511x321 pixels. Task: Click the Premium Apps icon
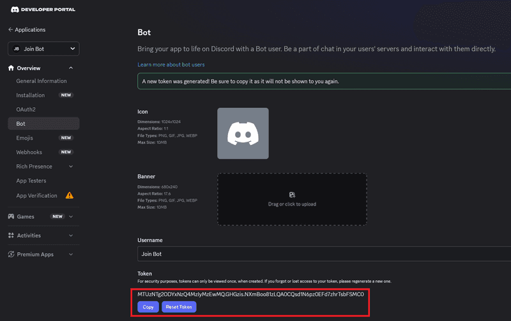11,254
